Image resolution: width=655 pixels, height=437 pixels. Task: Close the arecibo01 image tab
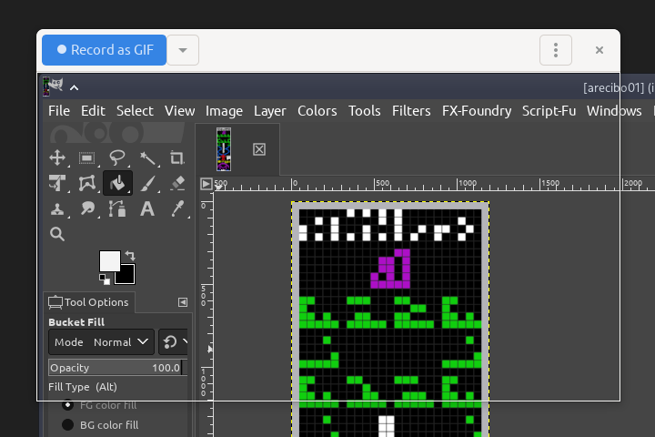pos(259,149)
